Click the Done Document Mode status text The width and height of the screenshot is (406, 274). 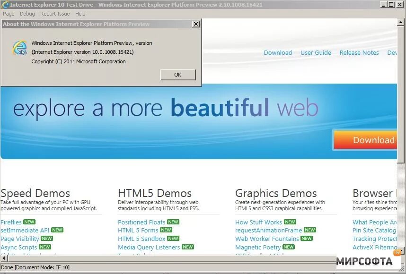[x=35, y=267]
